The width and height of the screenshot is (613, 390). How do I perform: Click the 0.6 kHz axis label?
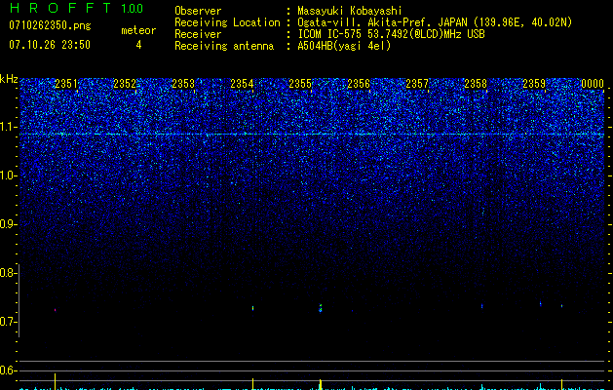pos(7,370)
